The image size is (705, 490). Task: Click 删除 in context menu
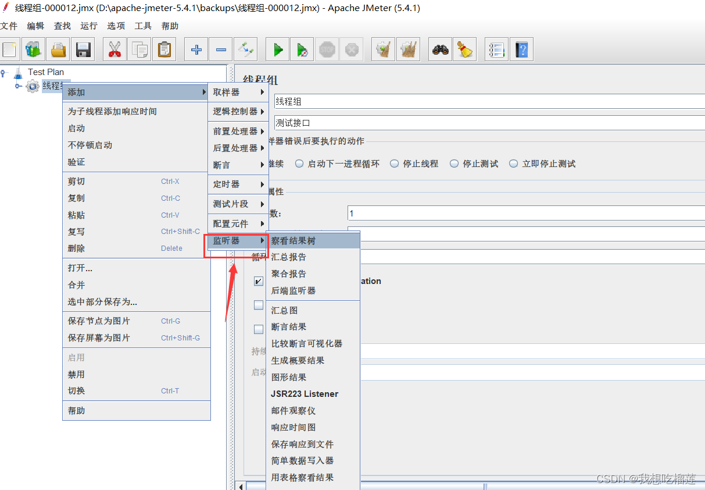(x=136, y=248)
